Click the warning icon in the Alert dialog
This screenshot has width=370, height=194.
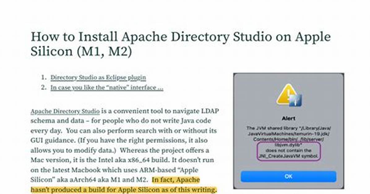pyautogui.click(x=289, y=95)
